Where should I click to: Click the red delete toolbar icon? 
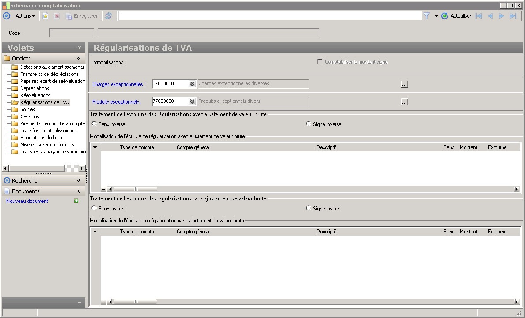56,16
